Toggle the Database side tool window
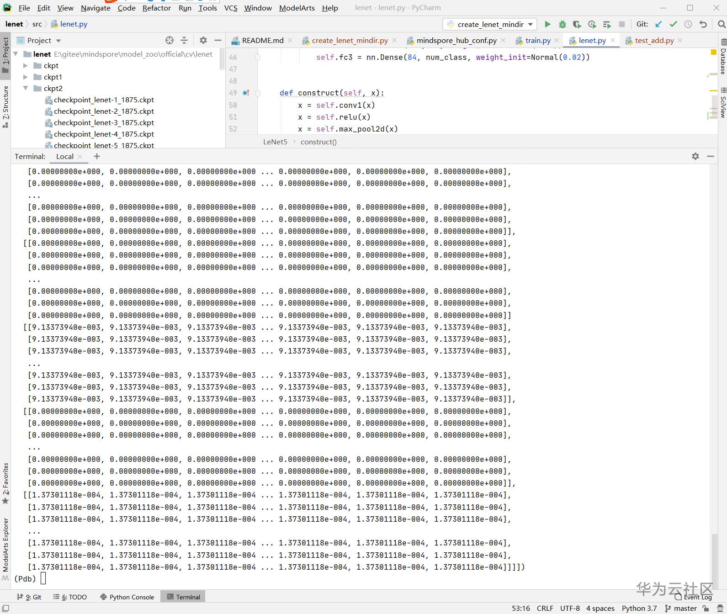The width and height of the screenshot is (727, 614). (x=723, y=56)
